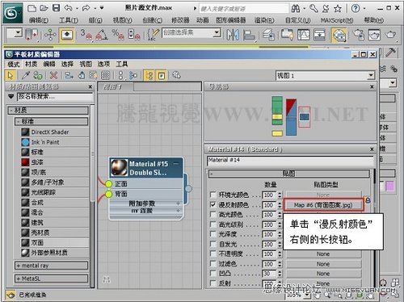Collapse the 材质 group in browser
This screenshot has height=302, width=404.
[48, 111]
